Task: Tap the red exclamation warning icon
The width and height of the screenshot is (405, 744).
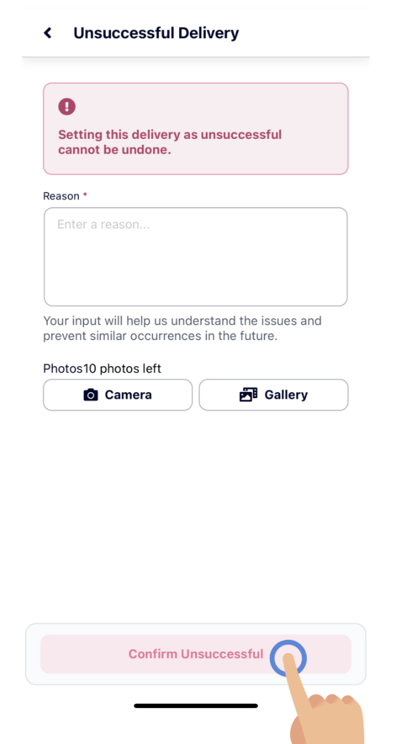Action: point(67,106)
